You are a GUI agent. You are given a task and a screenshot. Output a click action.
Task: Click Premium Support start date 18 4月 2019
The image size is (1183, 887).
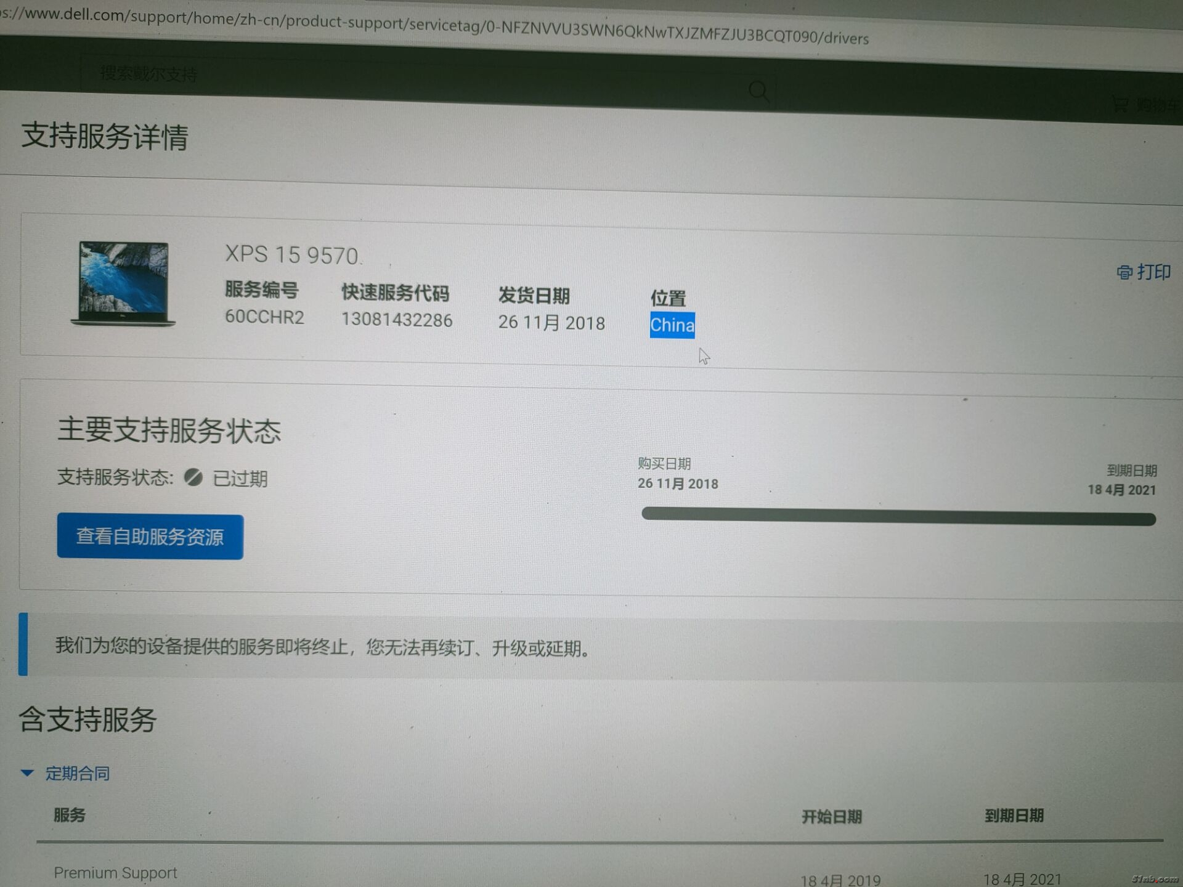840,880
